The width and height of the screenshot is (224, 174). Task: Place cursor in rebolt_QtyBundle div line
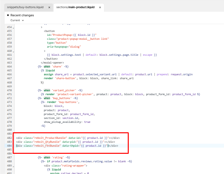click(65, 142)
